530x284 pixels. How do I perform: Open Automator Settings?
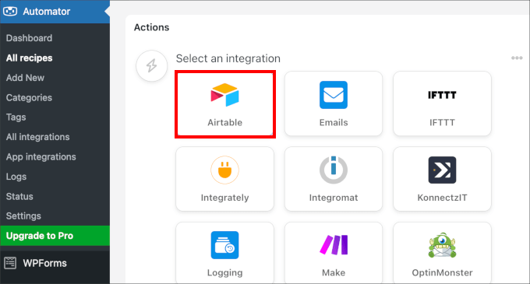coord(23,216)
